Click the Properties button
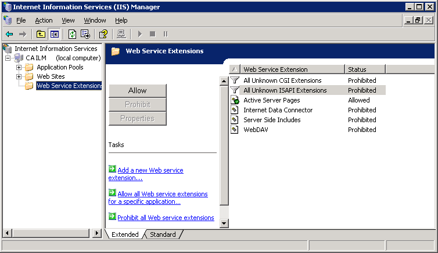The height and width of the screenshot is (253, 438). click(x=138, y=119)
